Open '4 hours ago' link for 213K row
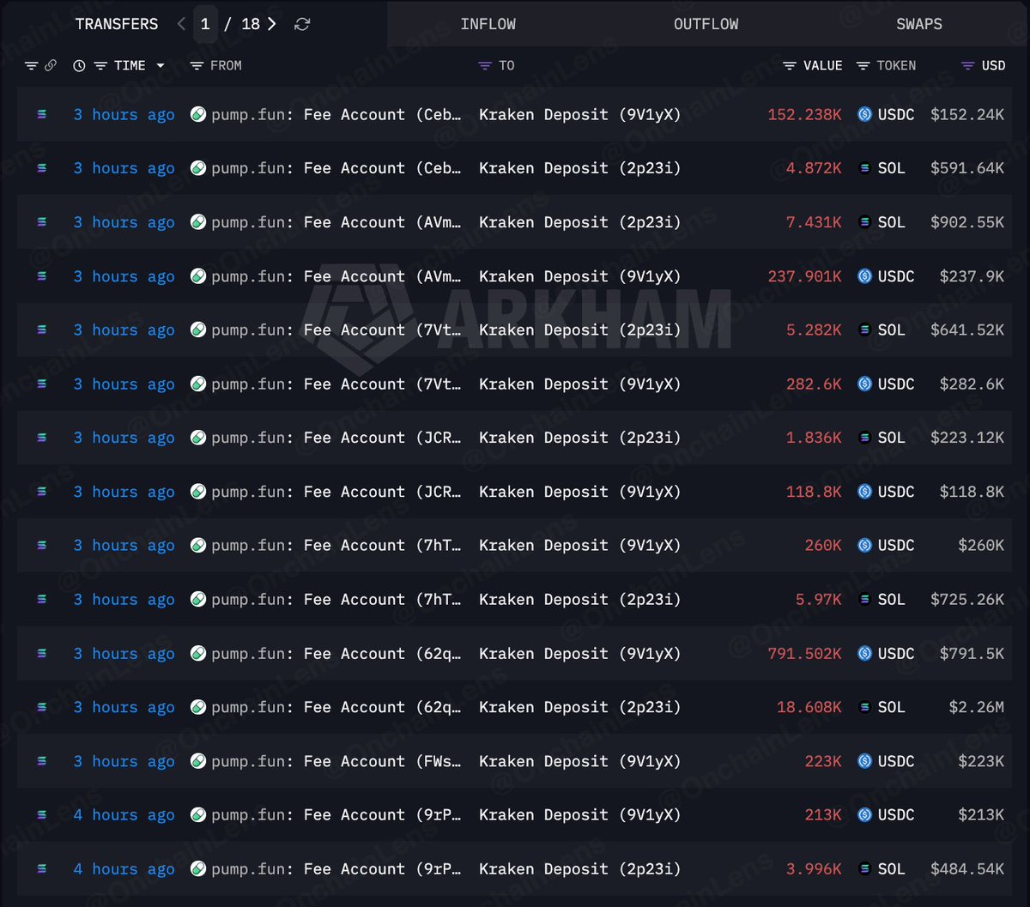The image size is (1030, 907). 124,814
